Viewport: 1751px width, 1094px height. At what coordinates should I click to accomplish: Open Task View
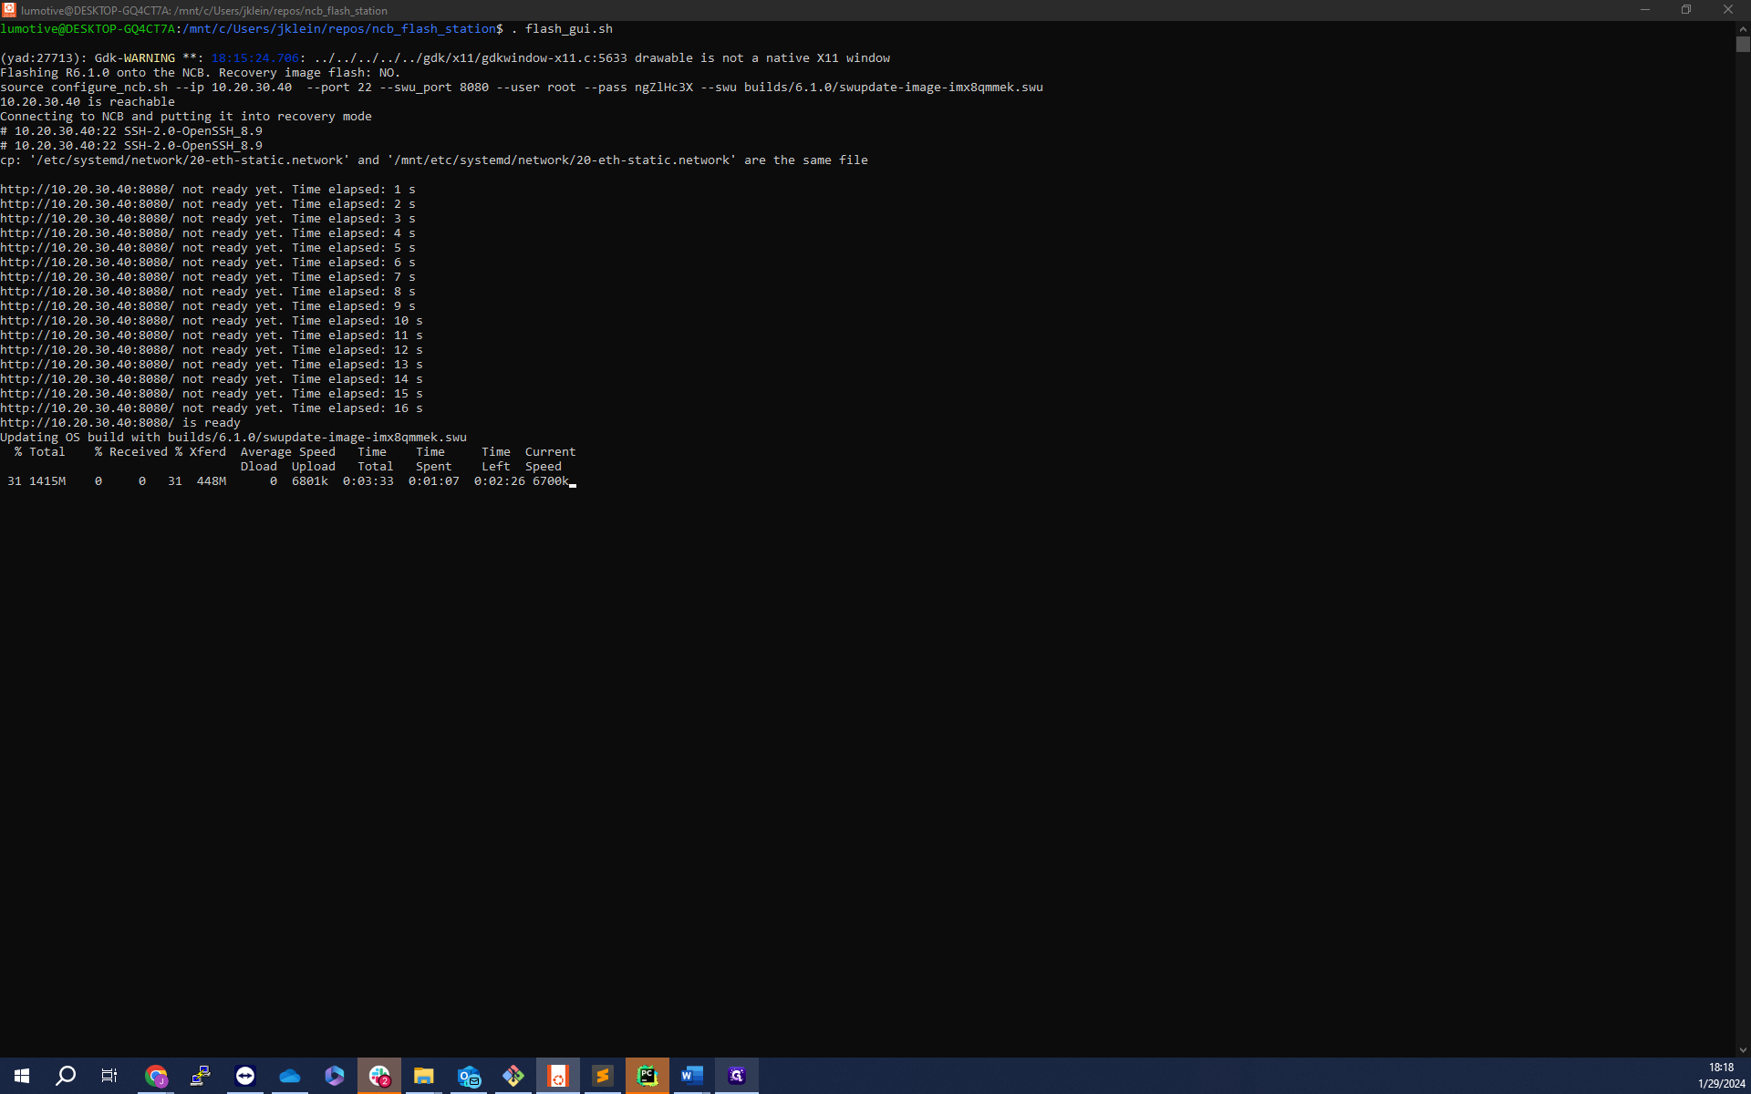click(109, 1076)
